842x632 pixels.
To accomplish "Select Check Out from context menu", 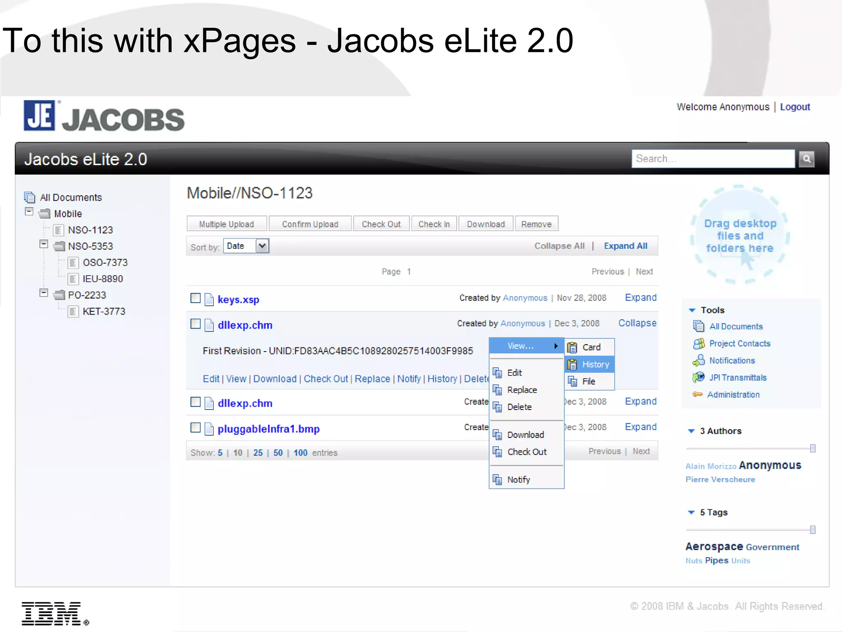I will click(x=526, y=452).
